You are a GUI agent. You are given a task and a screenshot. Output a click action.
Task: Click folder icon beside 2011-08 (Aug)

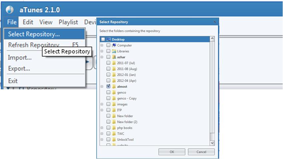point(114,69)
